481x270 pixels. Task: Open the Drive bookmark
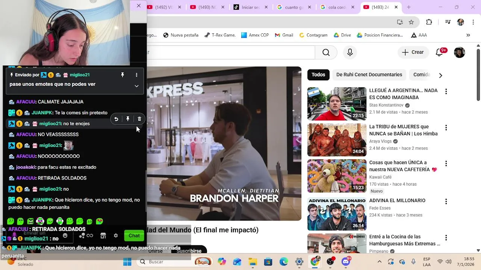(x=342, y=35)
